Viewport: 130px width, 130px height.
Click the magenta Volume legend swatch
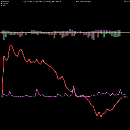click(2, 3)
